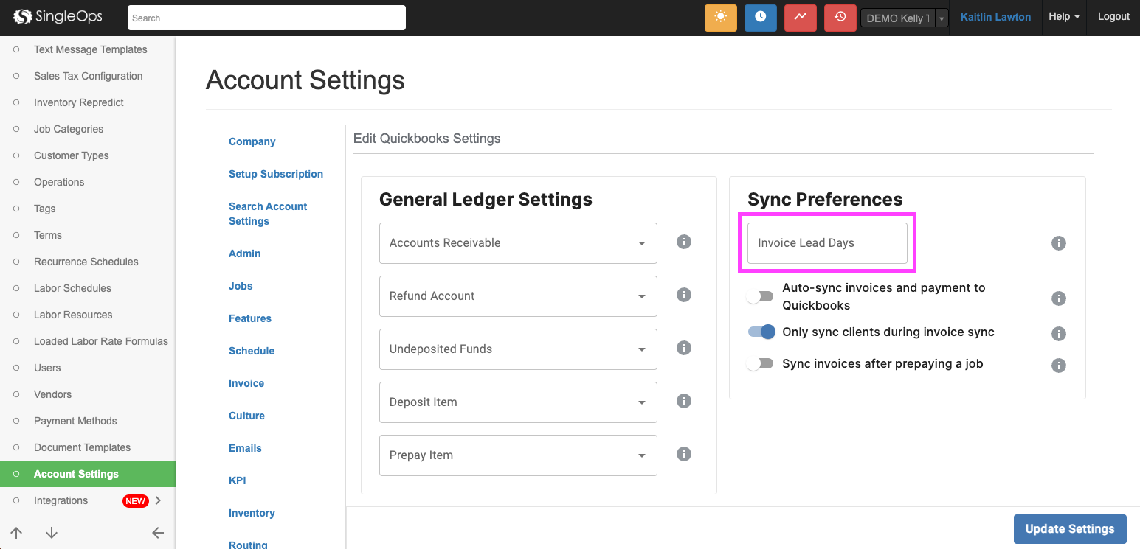Click the top Search box
The image size is (1140, 549).
click(266, 18)
